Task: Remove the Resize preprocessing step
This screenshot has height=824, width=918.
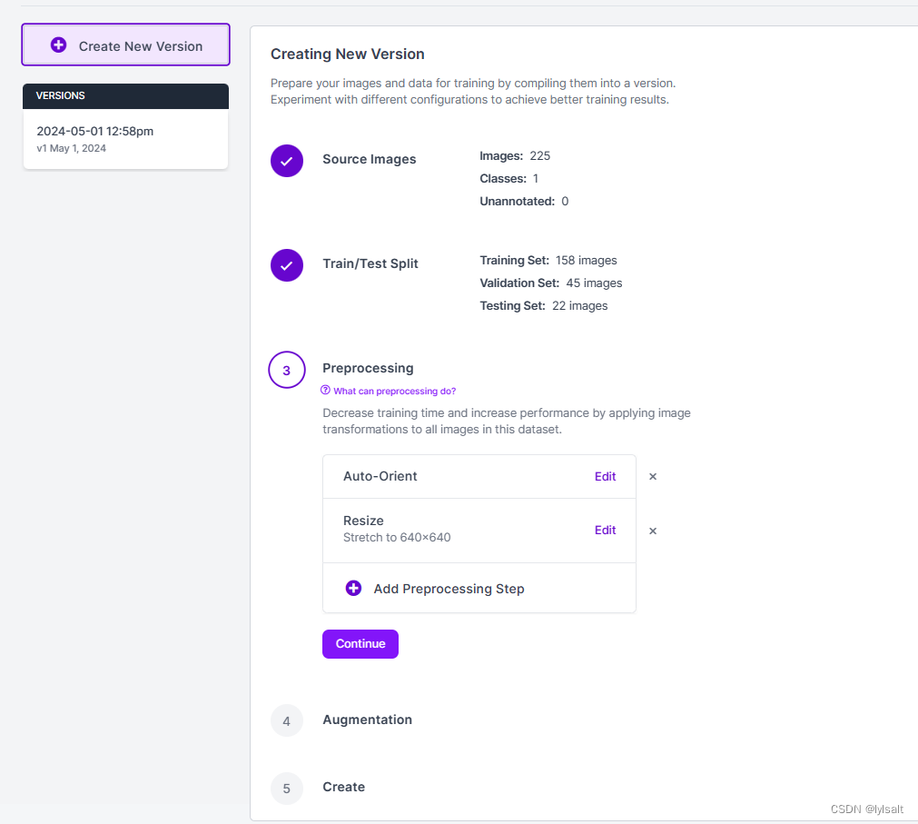Action: 653,531
